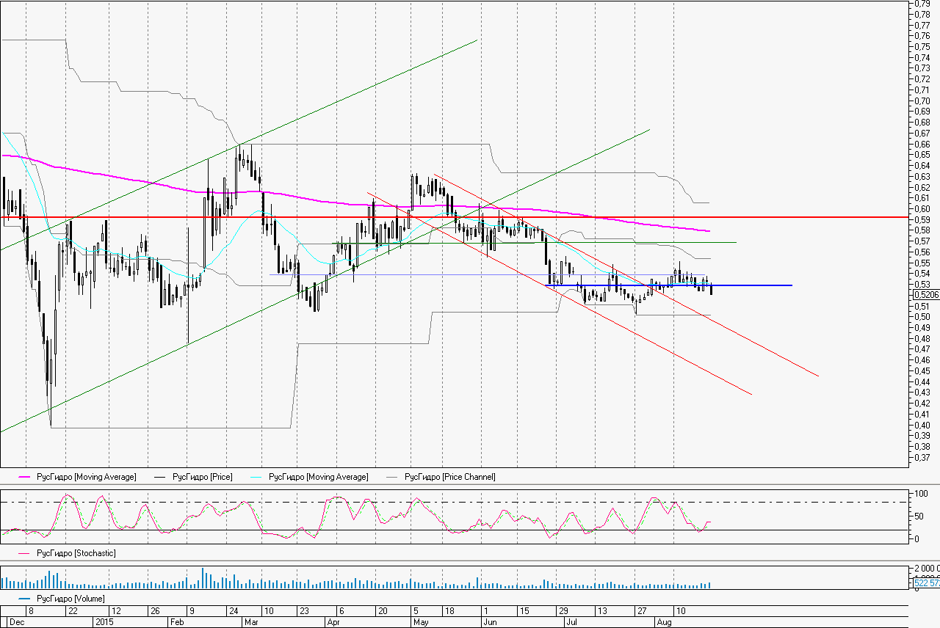Click the May month label on timeline

pyautogui.click(x=421, y=621)
